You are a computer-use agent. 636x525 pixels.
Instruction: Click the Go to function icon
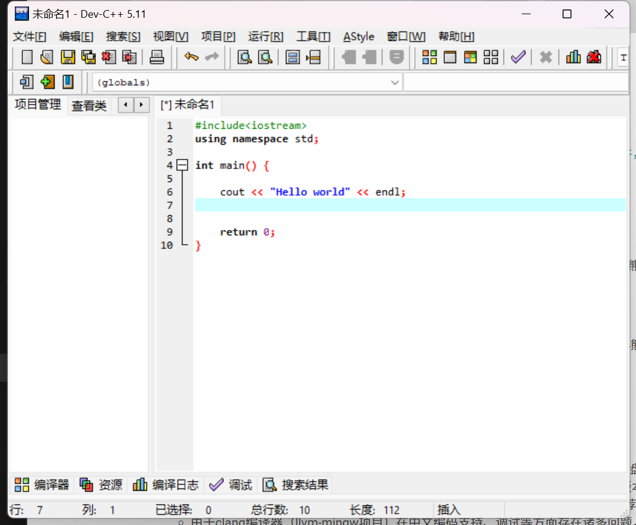293,57
